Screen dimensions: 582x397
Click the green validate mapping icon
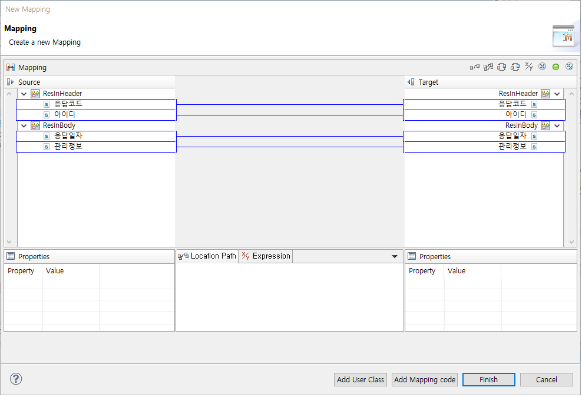(x=555, y=67)
